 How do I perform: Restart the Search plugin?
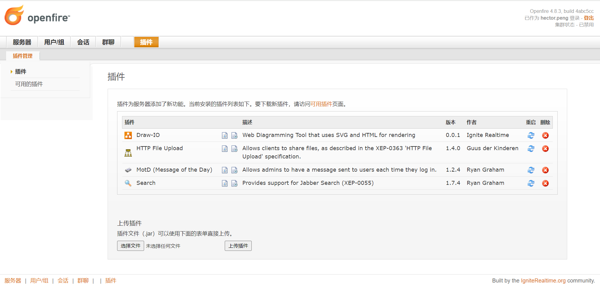pos(531,183)
